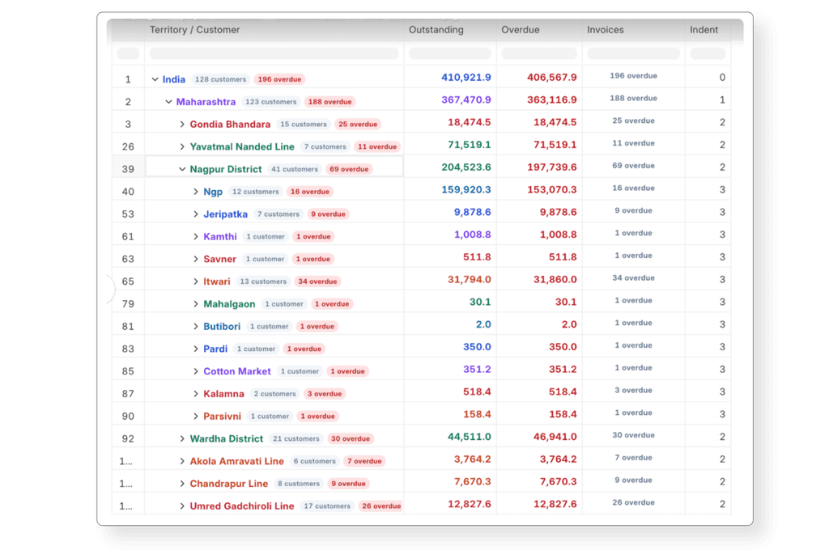Select the Pardi territory name
Viewport: 829px width, 550px height.
(x=215, y=349)
